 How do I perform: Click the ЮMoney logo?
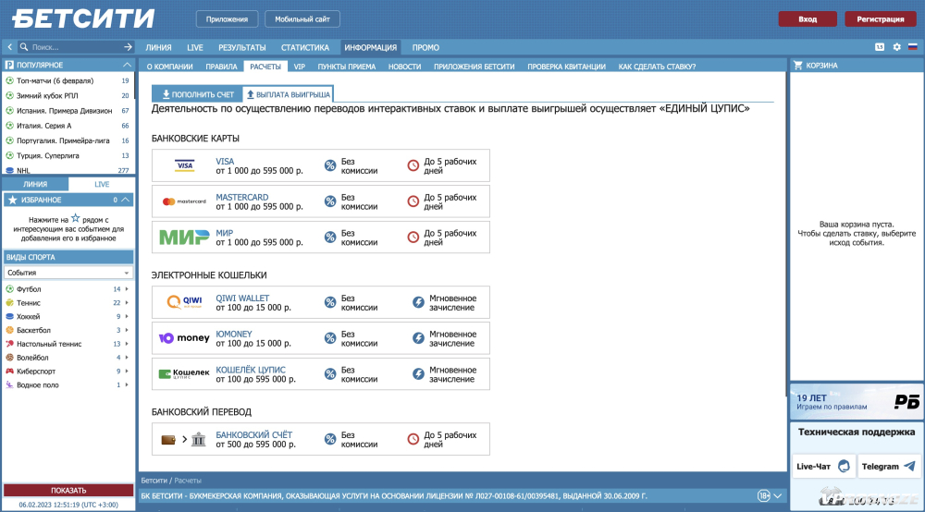pos(184,338)
